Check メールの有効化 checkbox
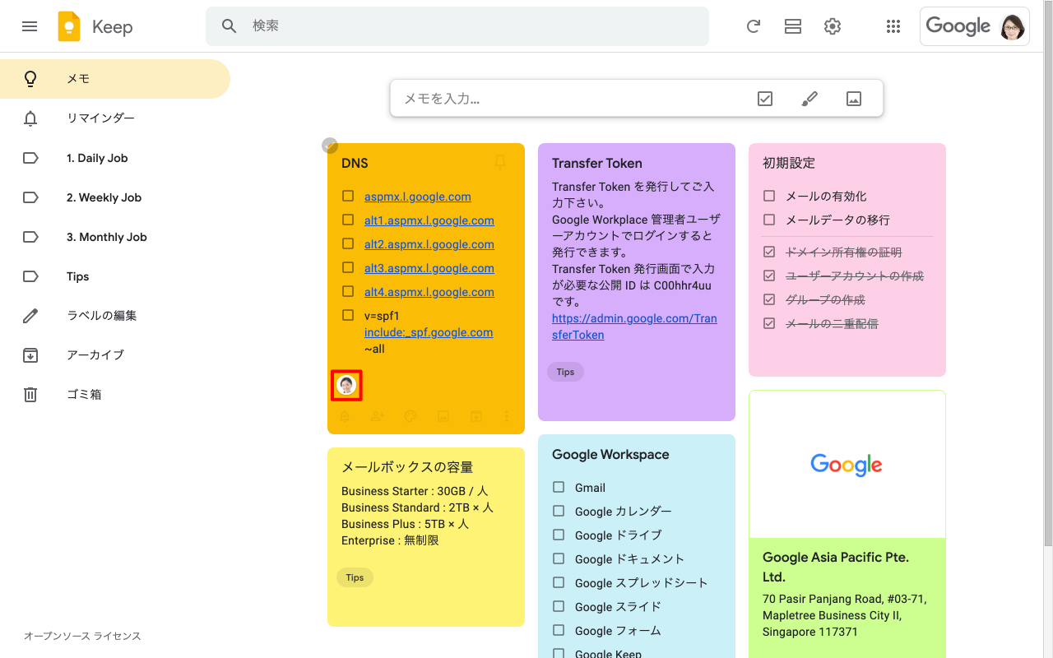Viewport: 1053px width, 658px height. pyautogui.click(x=769, y=197)
